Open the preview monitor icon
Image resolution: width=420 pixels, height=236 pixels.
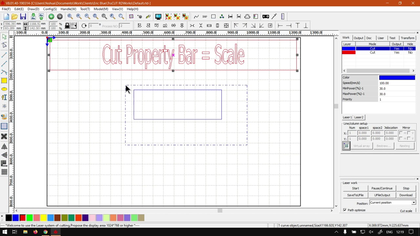click(158, 17)
